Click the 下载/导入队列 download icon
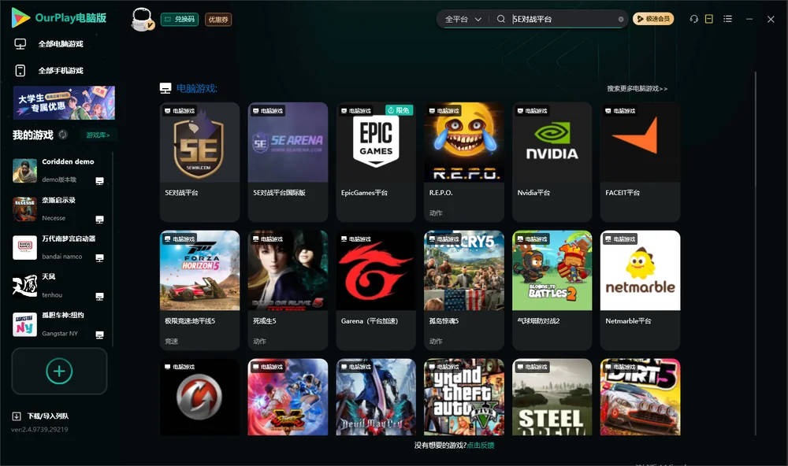788x466 pixels. coord(17,416)
